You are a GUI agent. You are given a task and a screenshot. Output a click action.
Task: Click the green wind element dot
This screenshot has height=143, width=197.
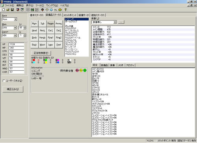coord(46,60)
